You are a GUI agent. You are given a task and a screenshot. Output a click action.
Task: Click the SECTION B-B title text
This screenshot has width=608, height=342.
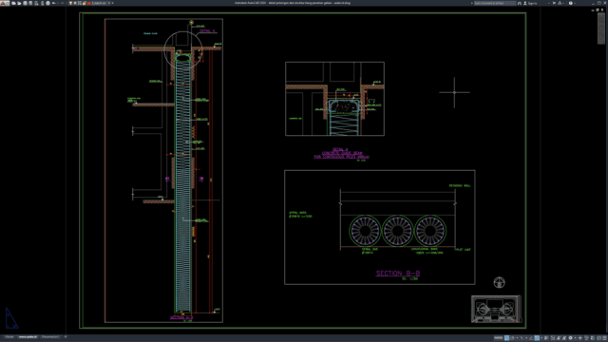pyautogui.click(x=398, y=273)
